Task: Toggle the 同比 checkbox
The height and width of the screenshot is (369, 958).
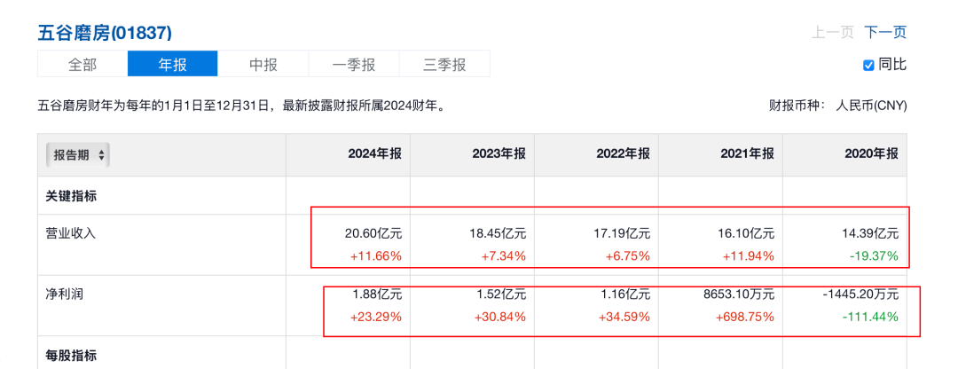Action: (868, 66)
